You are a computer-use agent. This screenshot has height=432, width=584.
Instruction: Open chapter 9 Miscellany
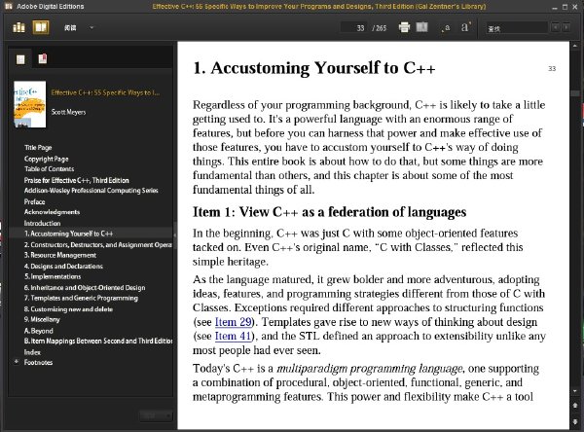point(42,319)
